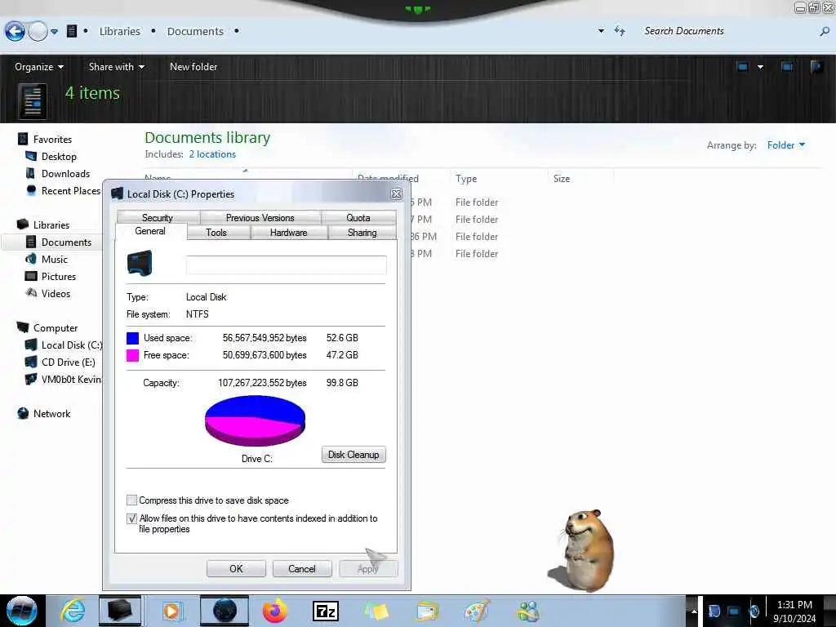
Task: Open the 2 locations link
Action: [212, 154]
